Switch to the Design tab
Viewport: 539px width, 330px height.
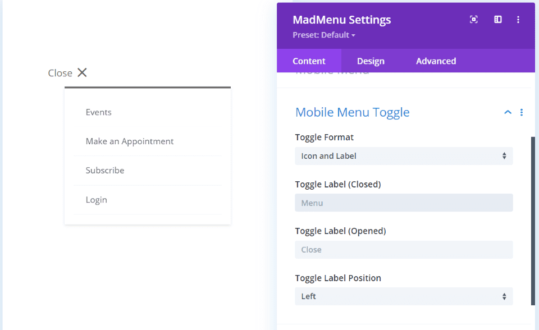click(x=371, y=61)
